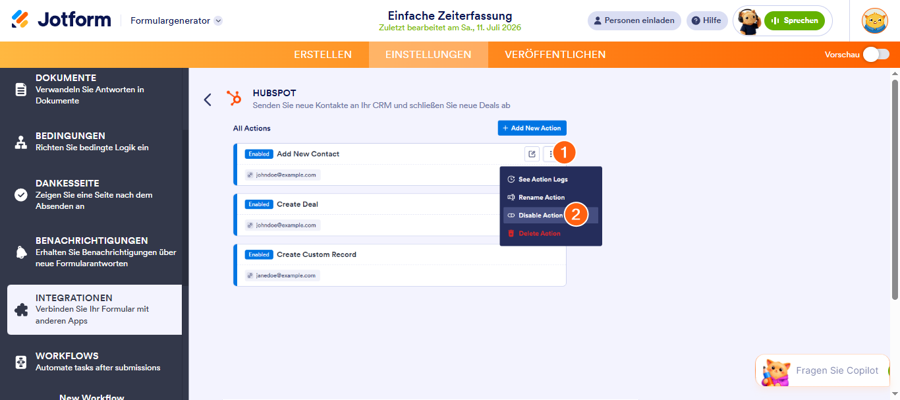Select See Action Logs menu entry
Screen dimensions: 900x400
click(x=551, y=179)
